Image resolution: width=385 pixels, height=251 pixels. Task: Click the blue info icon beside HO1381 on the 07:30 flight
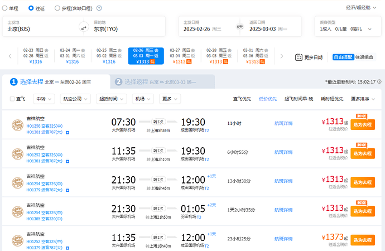point(68,132)
